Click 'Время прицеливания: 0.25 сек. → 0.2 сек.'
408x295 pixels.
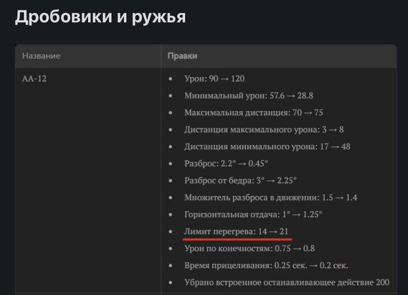coord(266,265)
